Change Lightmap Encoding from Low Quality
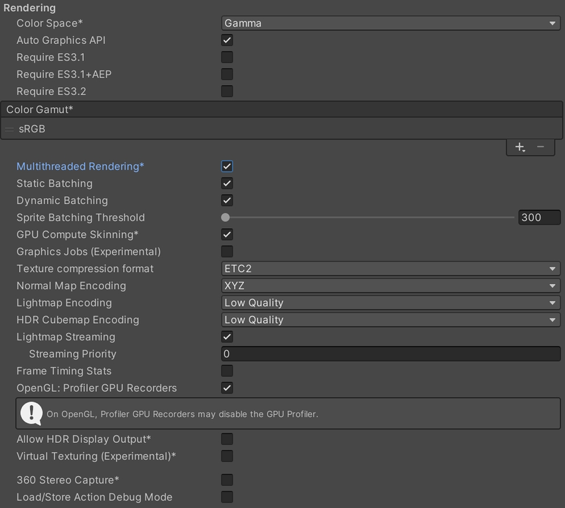This screenshot has width=565, height=508. pos(391,303)
